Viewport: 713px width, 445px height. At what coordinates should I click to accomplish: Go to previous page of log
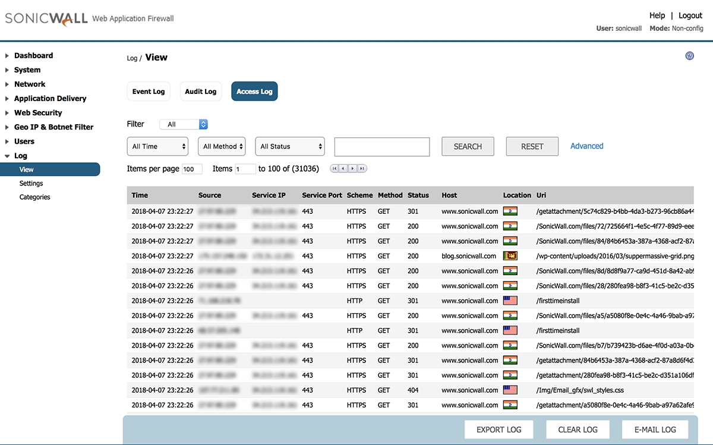pyautogui.click(x=343, y=169)
